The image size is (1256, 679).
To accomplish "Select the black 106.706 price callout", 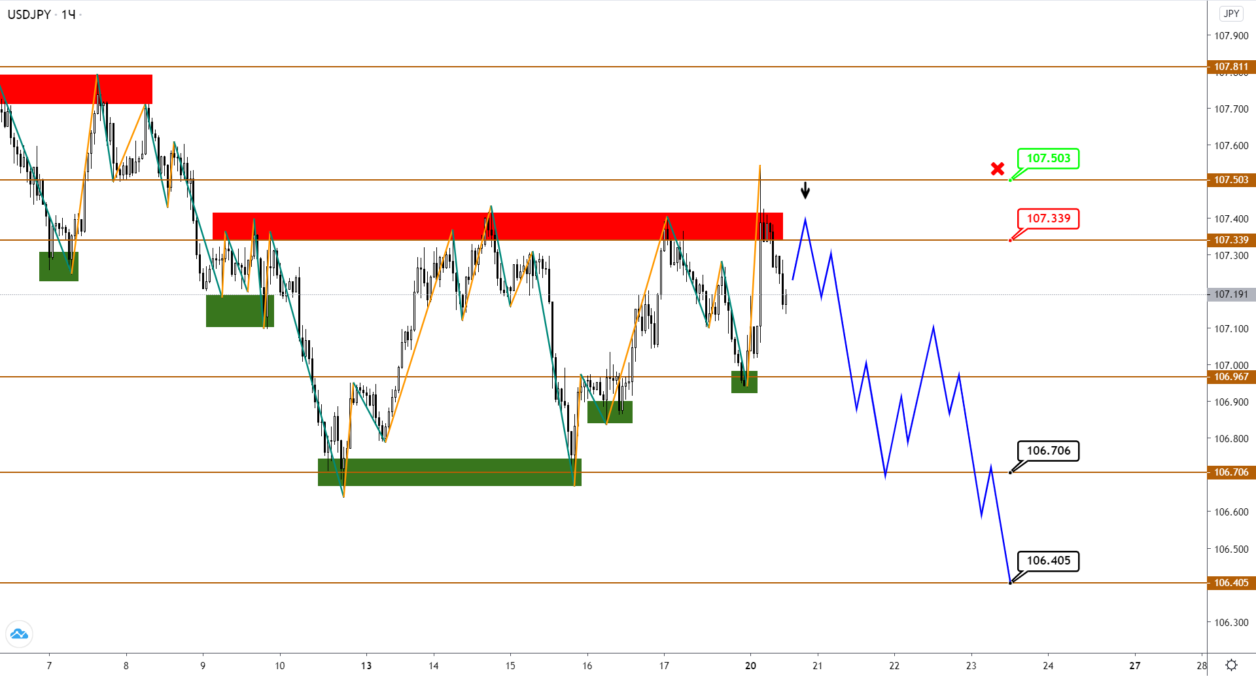I will pos(1048,451).
